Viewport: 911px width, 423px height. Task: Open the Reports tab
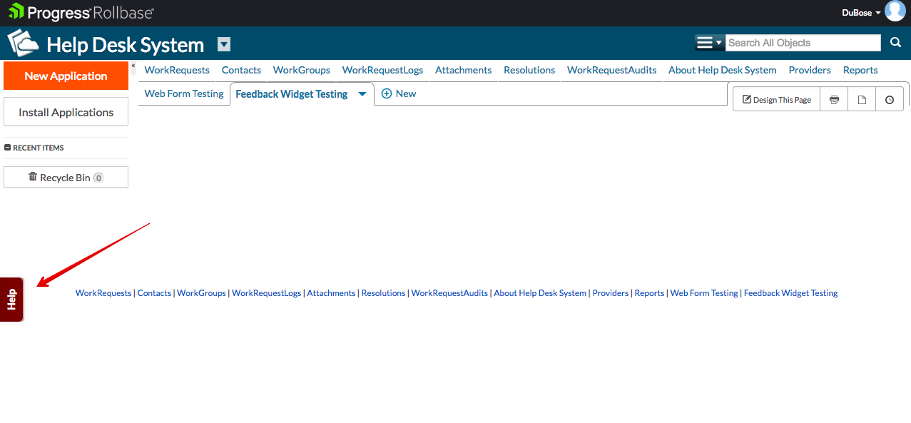[x=860, y=70]
